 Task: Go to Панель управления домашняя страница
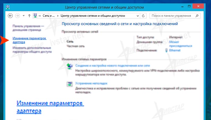click(27, 27)
